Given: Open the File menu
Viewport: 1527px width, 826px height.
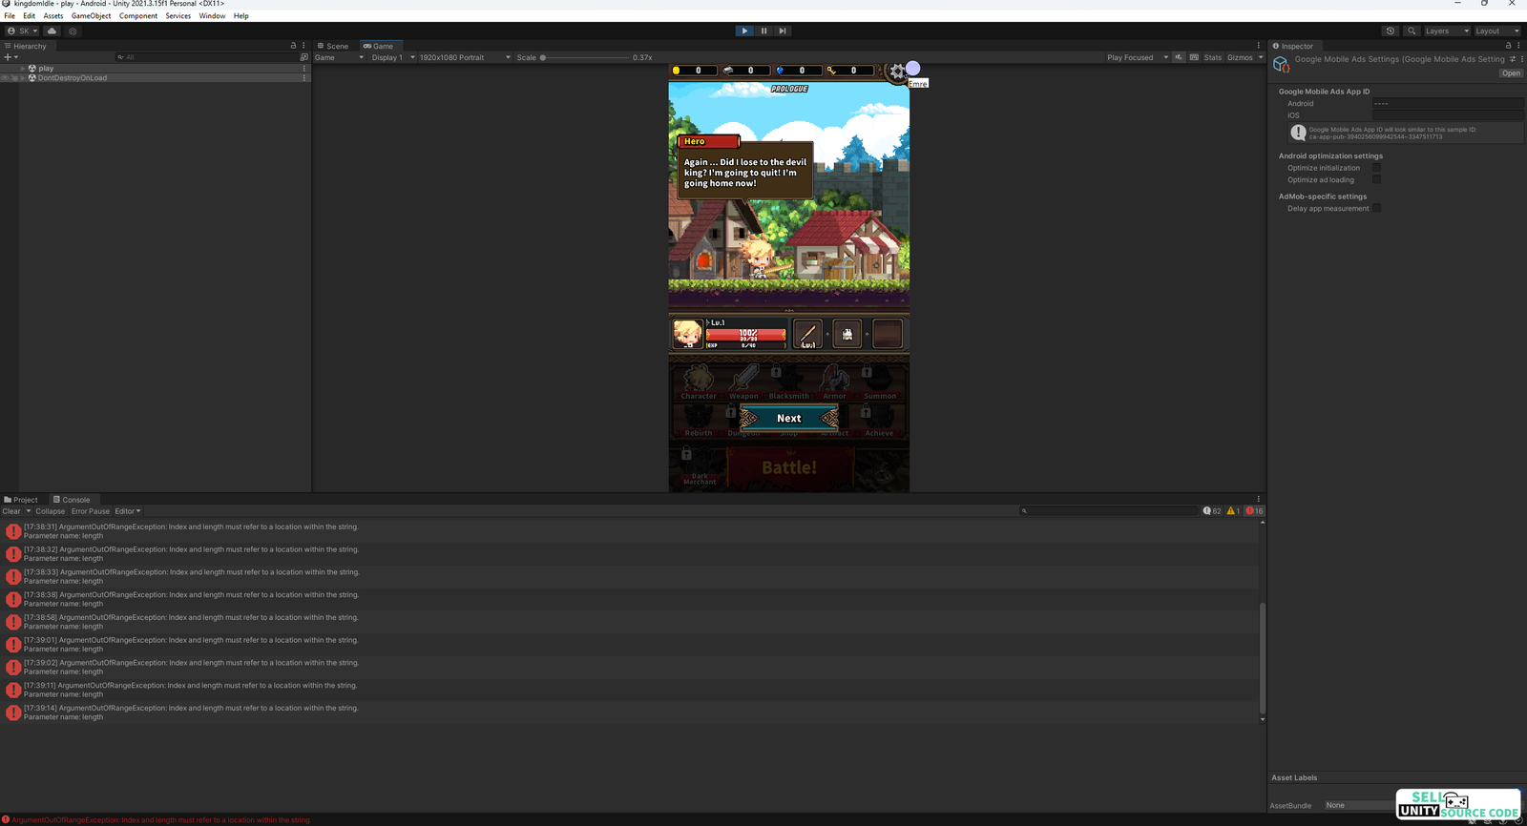Looking at the screenshot, I should 10,16.
